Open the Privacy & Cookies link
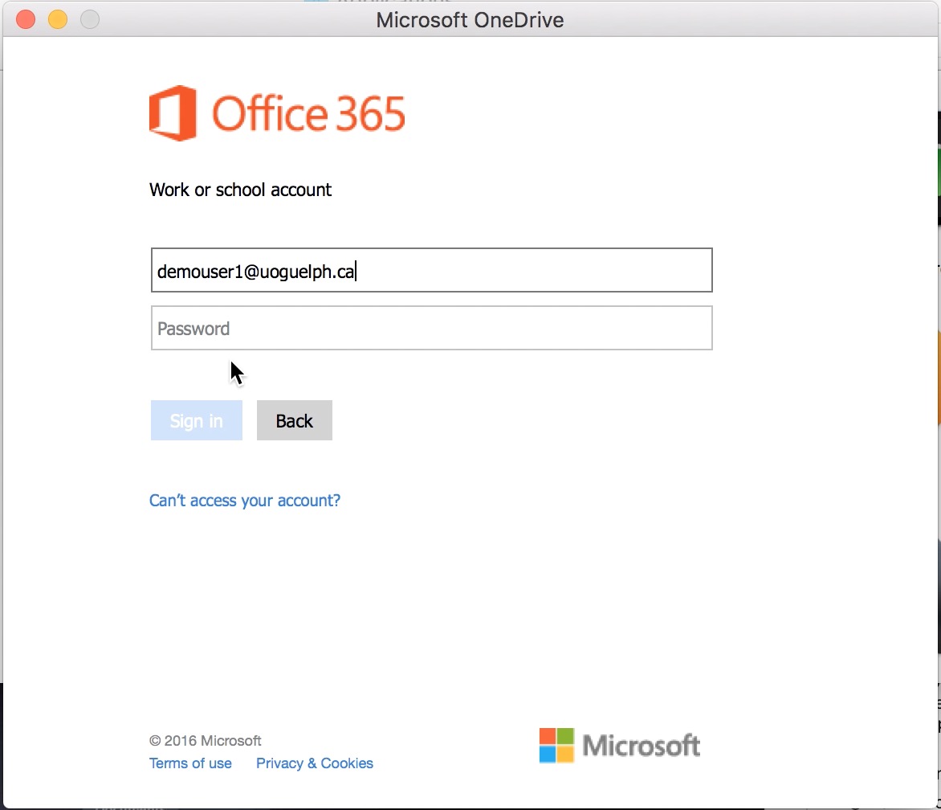This screenshot has height=810, width=941. 315,763
